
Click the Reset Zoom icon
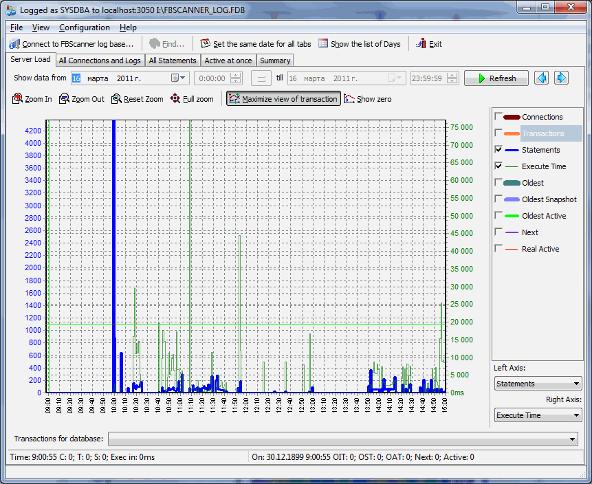[x=117, y=99]
